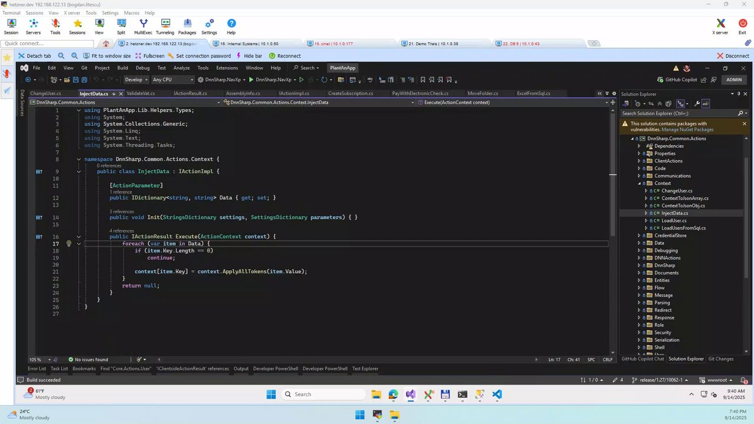This screenshot has height=424, width=754.
Task: Open the MobaXterm Tunneling tool
Action: pyautogui.click(x=165, y=26)
